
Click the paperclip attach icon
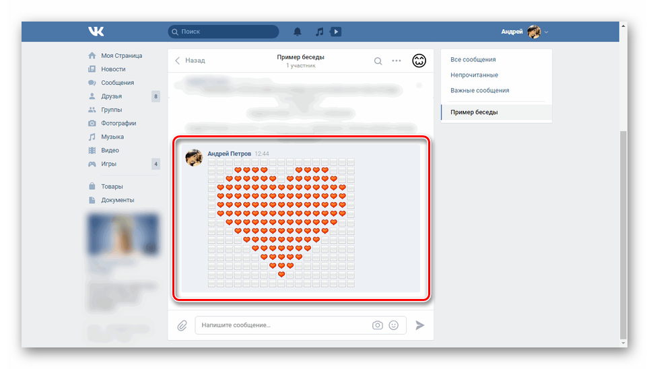182,325
